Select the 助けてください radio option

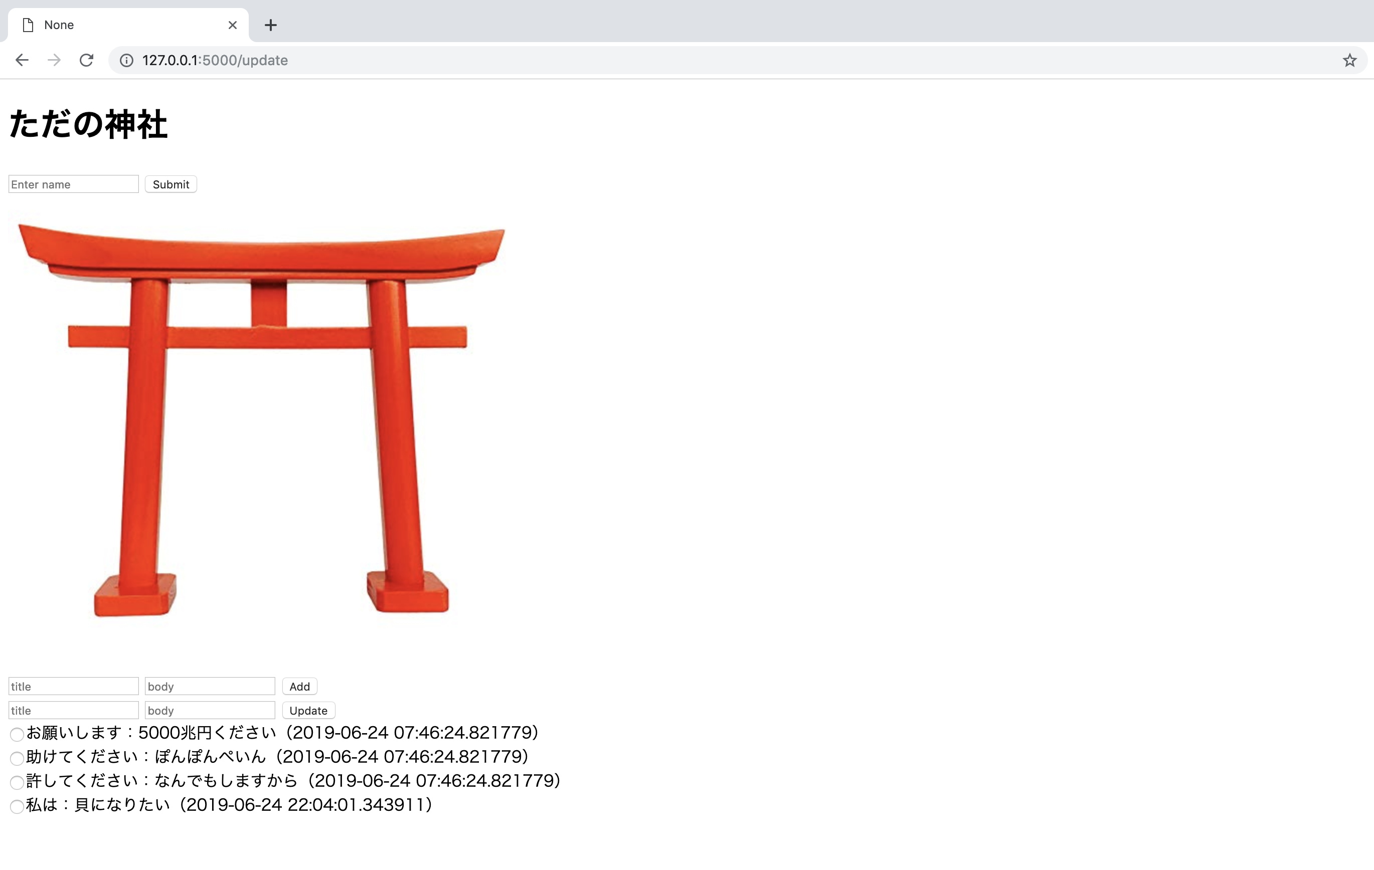coord(16,758)
